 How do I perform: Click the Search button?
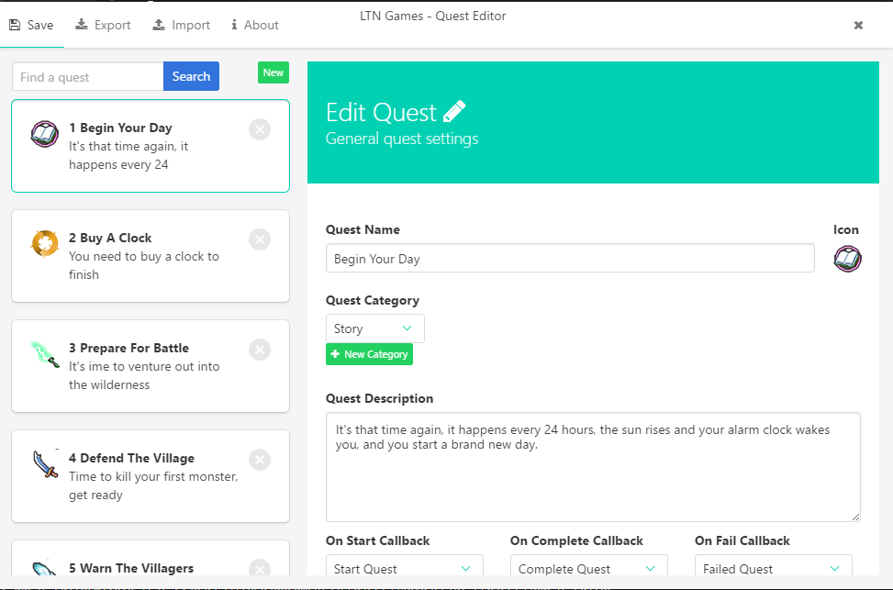191,76
